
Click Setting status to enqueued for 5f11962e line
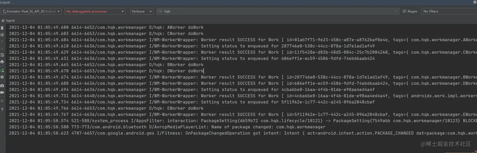192,102
